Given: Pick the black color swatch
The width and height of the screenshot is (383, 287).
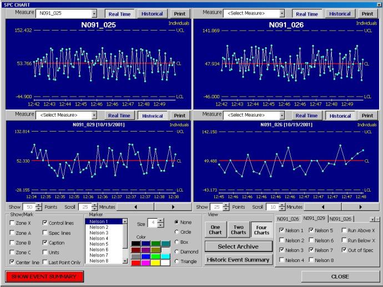Looking at the screenshot, I should coord(136,244).
